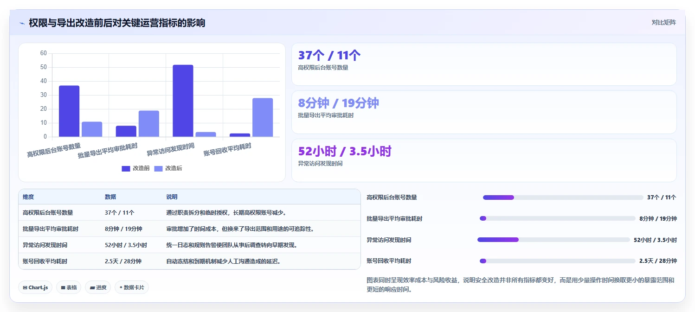Click progress value 2.5天 / 28分钟

[658, 261]
